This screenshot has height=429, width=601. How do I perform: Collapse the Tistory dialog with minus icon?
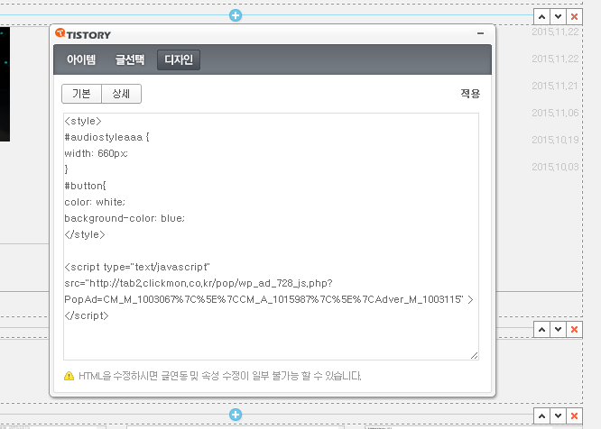pyautogui.click(x=480, y=33)
